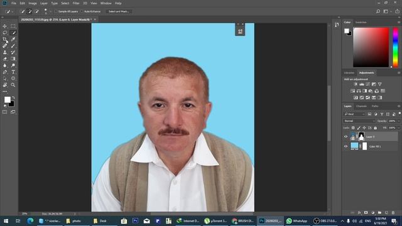This screenshot has width=402, height=226.
Task: Click the Select and Mask button
Action: coord(119,11)
